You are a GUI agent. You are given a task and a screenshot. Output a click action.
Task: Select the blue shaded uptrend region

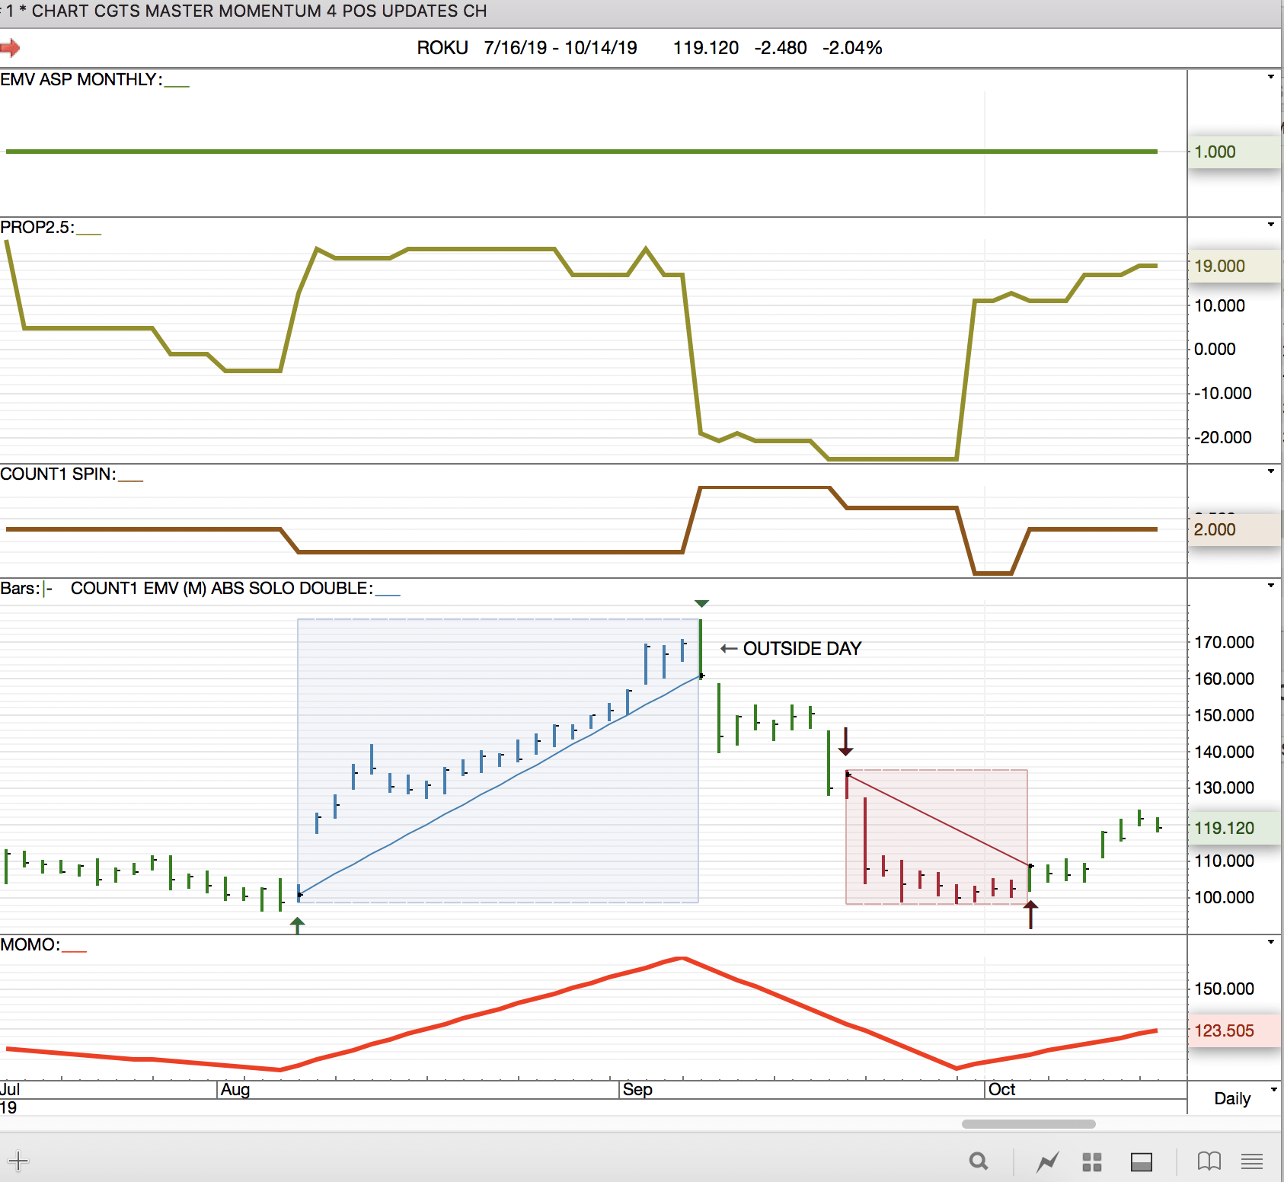[x=498, y=760]
